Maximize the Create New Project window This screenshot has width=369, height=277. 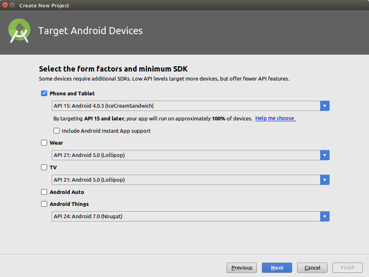pos(12,5)
